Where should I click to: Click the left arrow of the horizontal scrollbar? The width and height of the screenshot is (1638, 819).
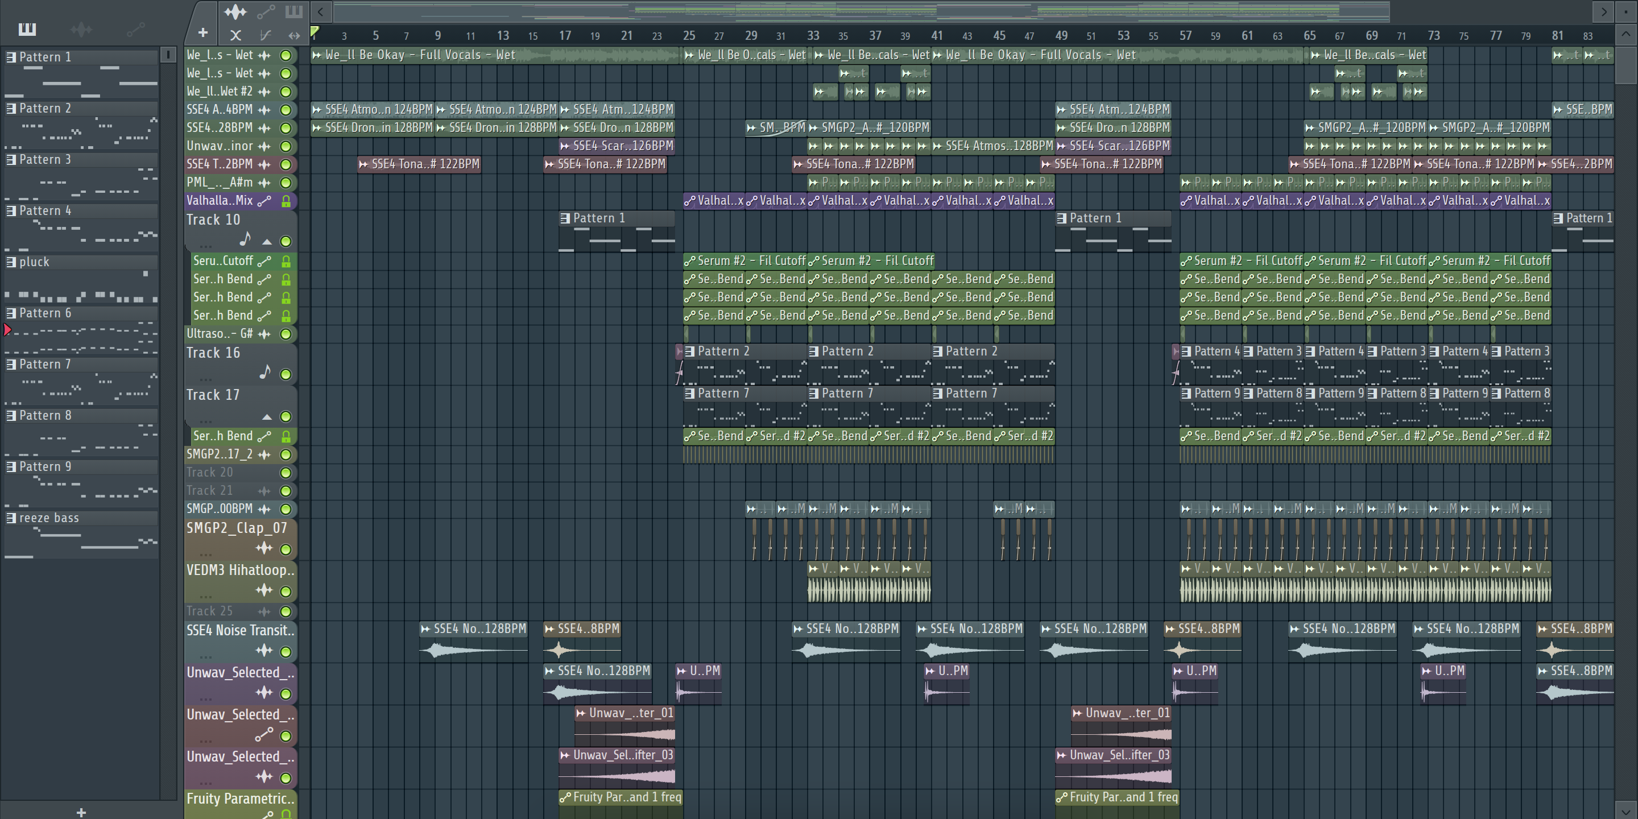click(320, 11)
